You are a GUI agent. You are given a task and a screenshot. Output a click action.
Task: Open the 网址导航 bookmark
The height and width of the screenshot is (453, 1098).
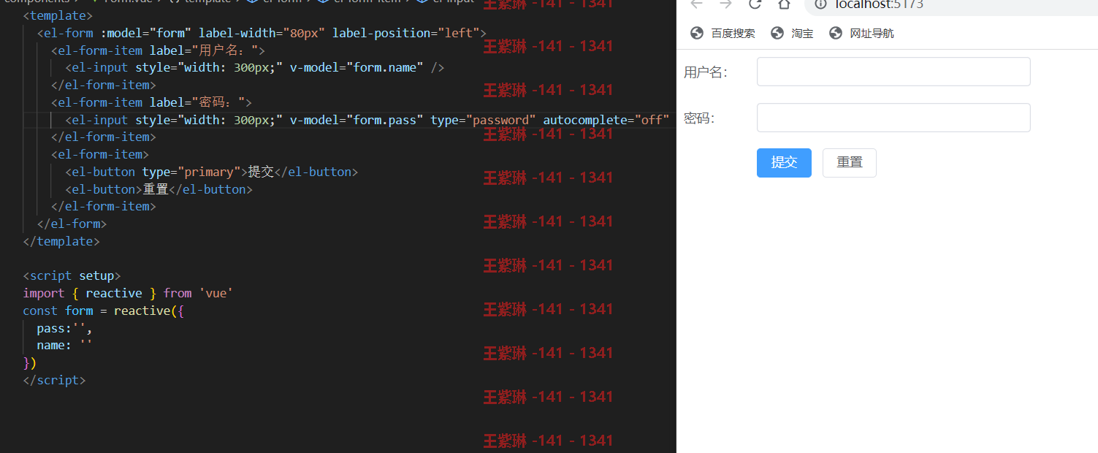862,33
